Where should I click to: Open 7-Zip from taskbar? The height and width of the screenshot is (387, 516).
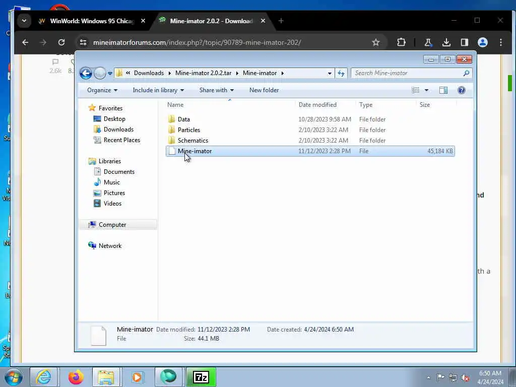coord(201,377)
